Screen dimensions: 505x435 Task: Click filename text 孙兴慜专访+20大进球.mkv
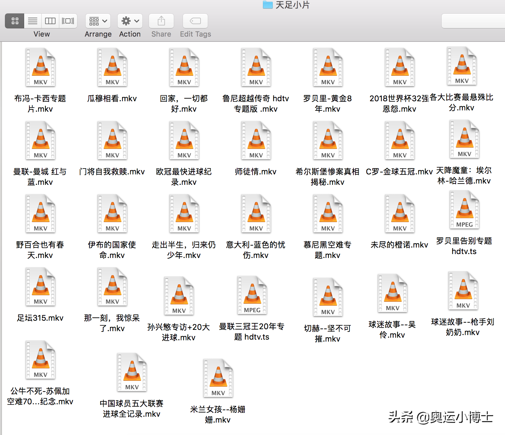179,332
